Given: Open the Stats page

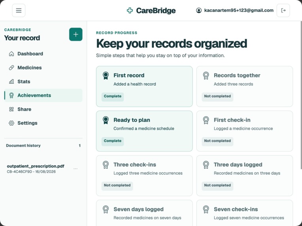Looking at the screenshot, I should pos(43,82).
